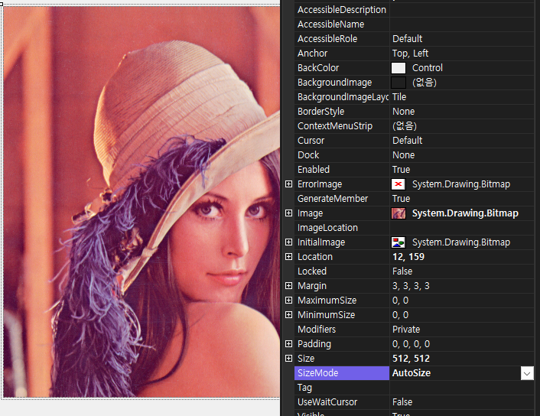Expand the Image property node
Viewport: 540px width, 416px height.
[x=288, y=213]
